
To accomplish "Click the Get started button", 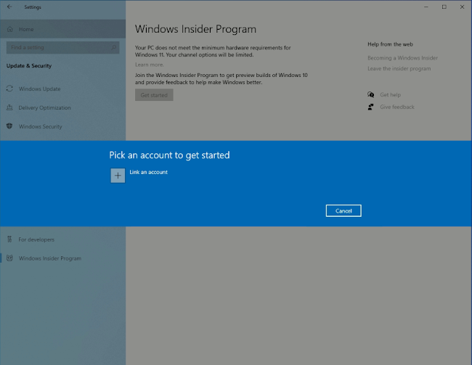I will tap(154, 95).
